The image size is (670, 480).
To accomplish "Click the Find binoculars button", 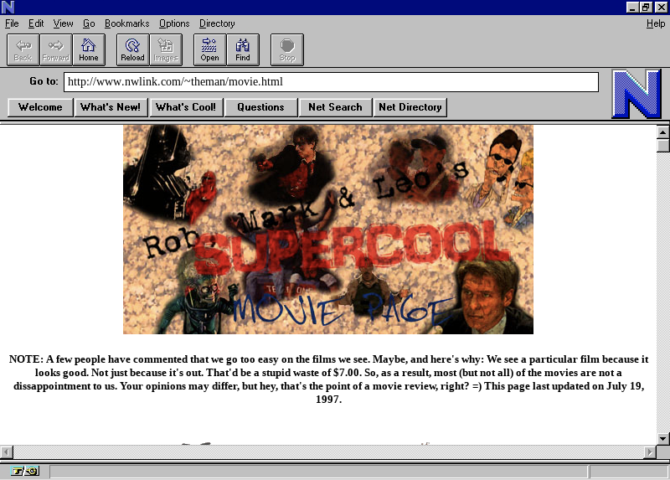I will point(243,49).
